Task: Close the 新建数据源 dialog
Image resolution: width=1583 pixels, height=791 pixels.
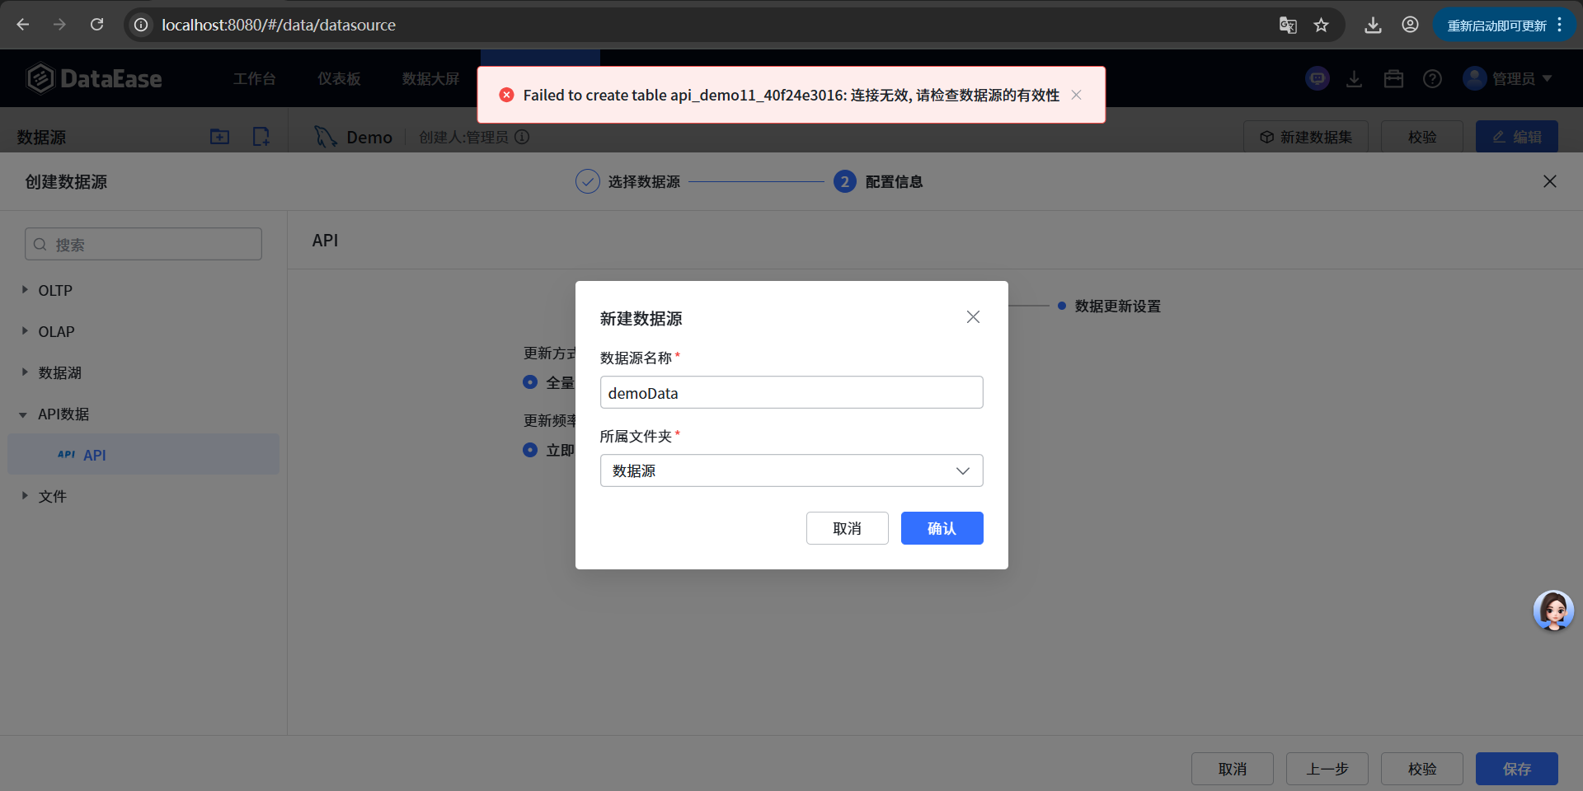Action: 973,317
